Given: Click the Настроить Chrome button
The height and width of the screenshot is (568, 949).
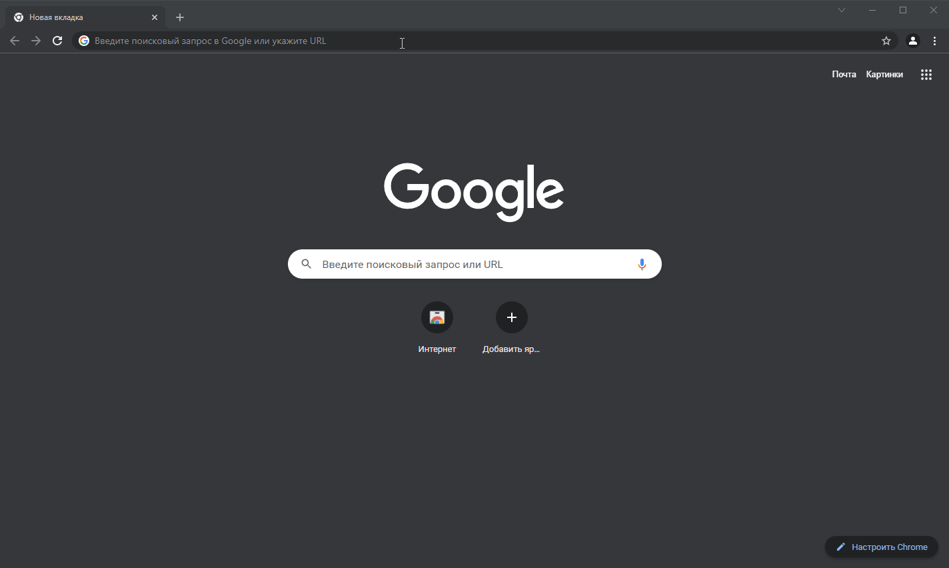Looking at the screenshot, I should (882, 547).
